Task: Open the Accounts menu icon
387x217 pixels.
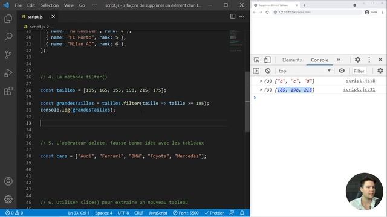Action: [x=8, y=181]
